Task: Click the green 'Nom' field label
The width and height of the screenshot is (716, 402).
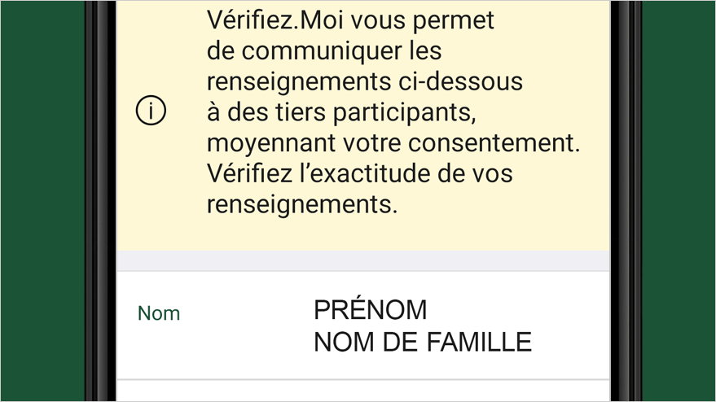Action: click(x=159, y=313)
